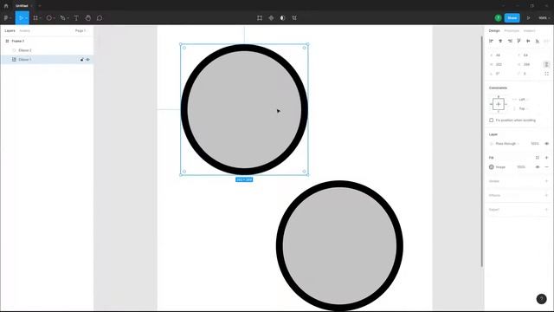554x312 pixels.
Task: Click the Edit object toolbar icon
Action: [x=260, y=17]
